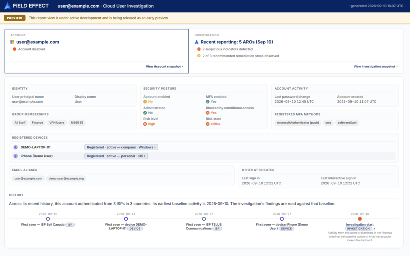This screenshot has height=256, width=410.
Task: Click the softwareOath MFA method chip
Action: [347, 123]
